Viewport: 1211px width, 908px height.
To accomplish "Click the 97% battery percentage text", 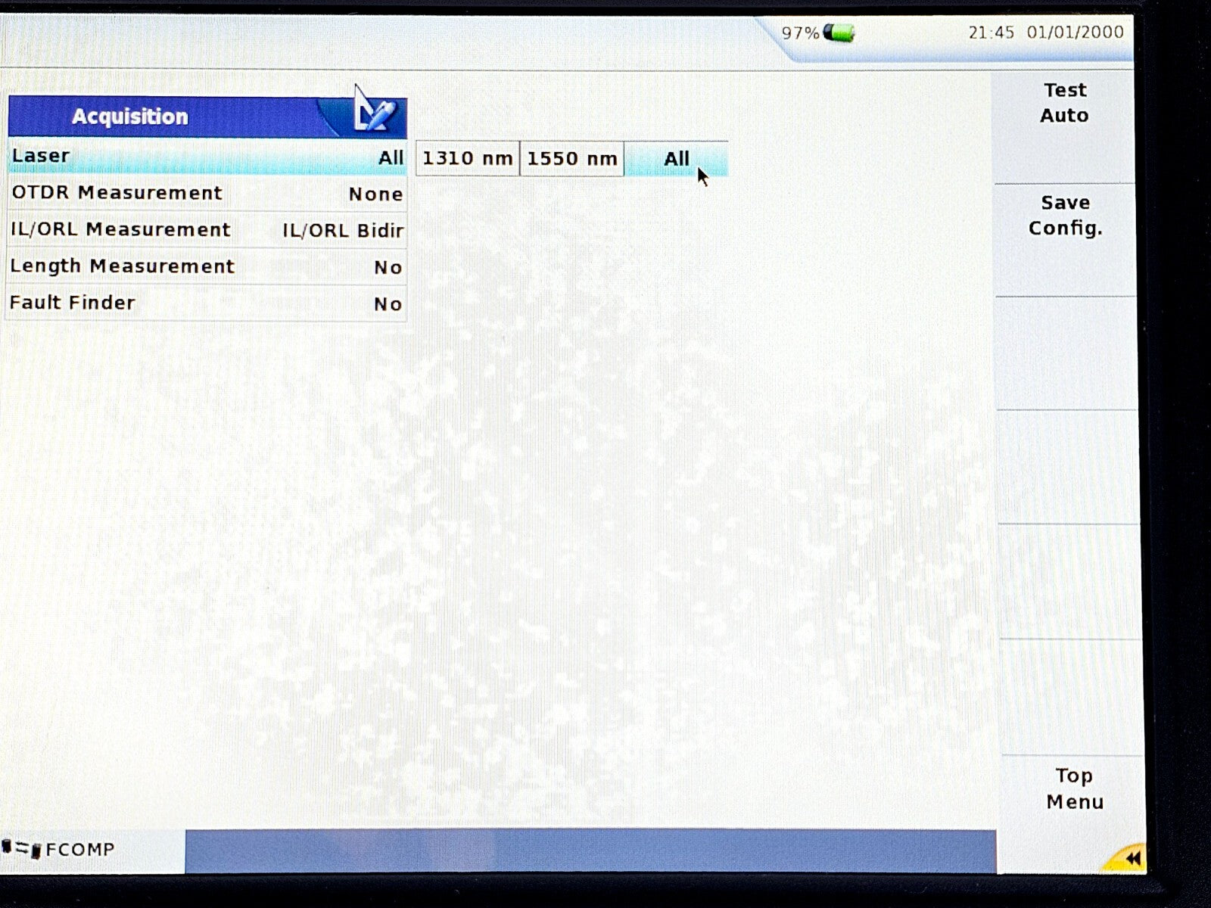I will click(x=799, y=33).
